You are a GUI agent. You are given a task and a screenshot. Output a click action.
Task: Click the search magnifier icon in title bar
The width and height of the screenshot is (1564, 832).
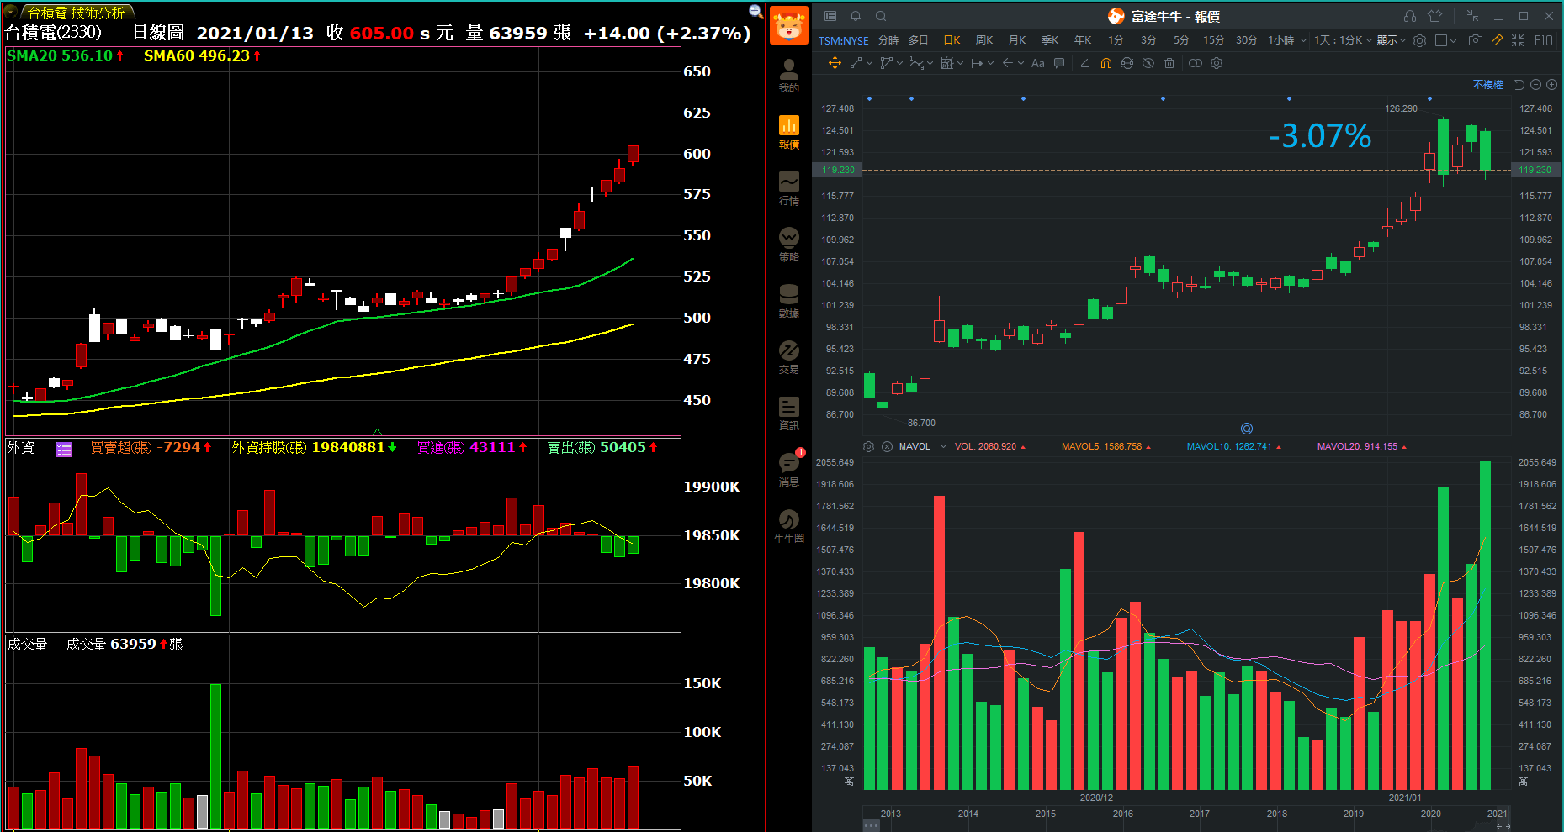(x=881, y=16)
